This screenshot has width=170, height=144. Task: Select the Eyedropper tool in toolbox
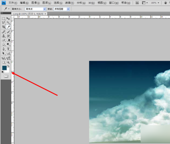8,27
